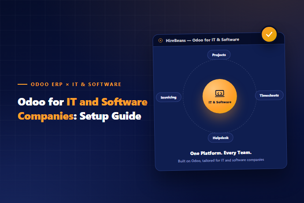This screenshot has height=203, width=304.
Task: Select the Timesheets pill
Action: [x=269, y=95]
